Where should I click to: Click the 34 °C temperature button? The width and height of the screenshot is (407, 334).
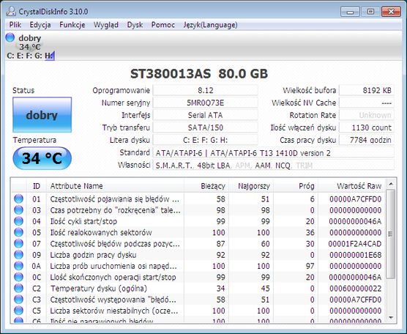[x=42, y=158]
